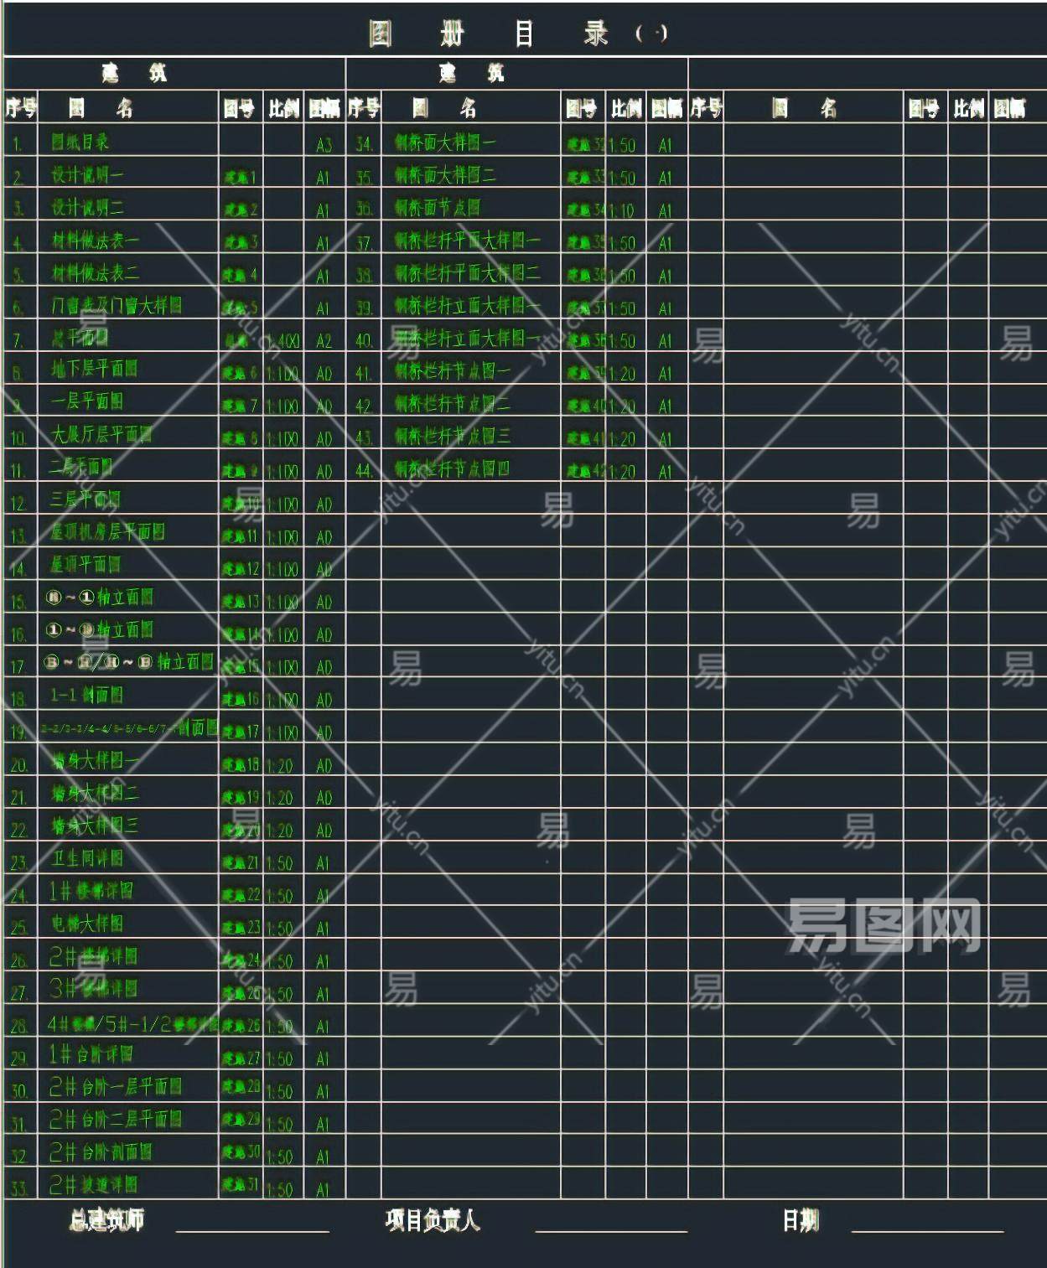Viewport: 1047px width, 1268px height.
Task: Select the 图纸目录 entry in row 1
Action: coord(80,142)
